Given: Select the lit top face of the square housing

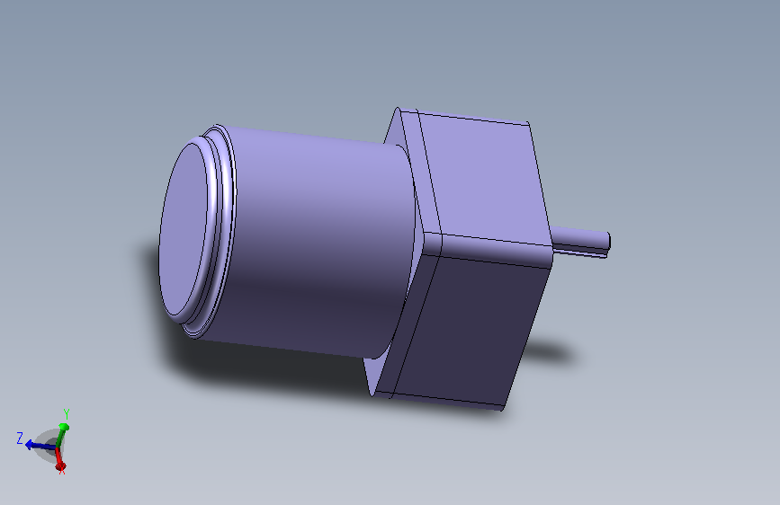Looking at the screenshot, I should 485,179.
